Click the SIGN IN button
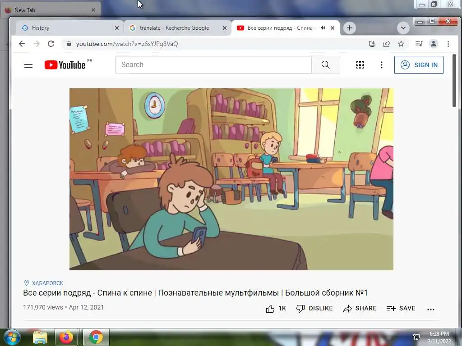Screen dimensions: 462x346 point(419,65)
